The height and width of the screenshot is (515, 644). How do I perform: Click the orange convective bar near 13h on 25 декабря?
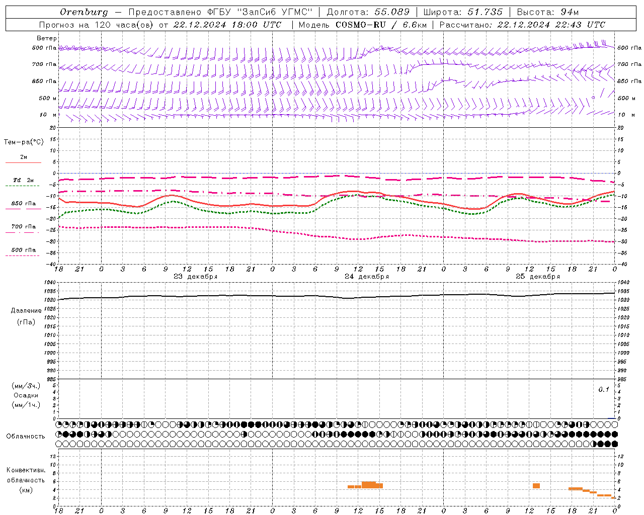(x=536, y=486)
